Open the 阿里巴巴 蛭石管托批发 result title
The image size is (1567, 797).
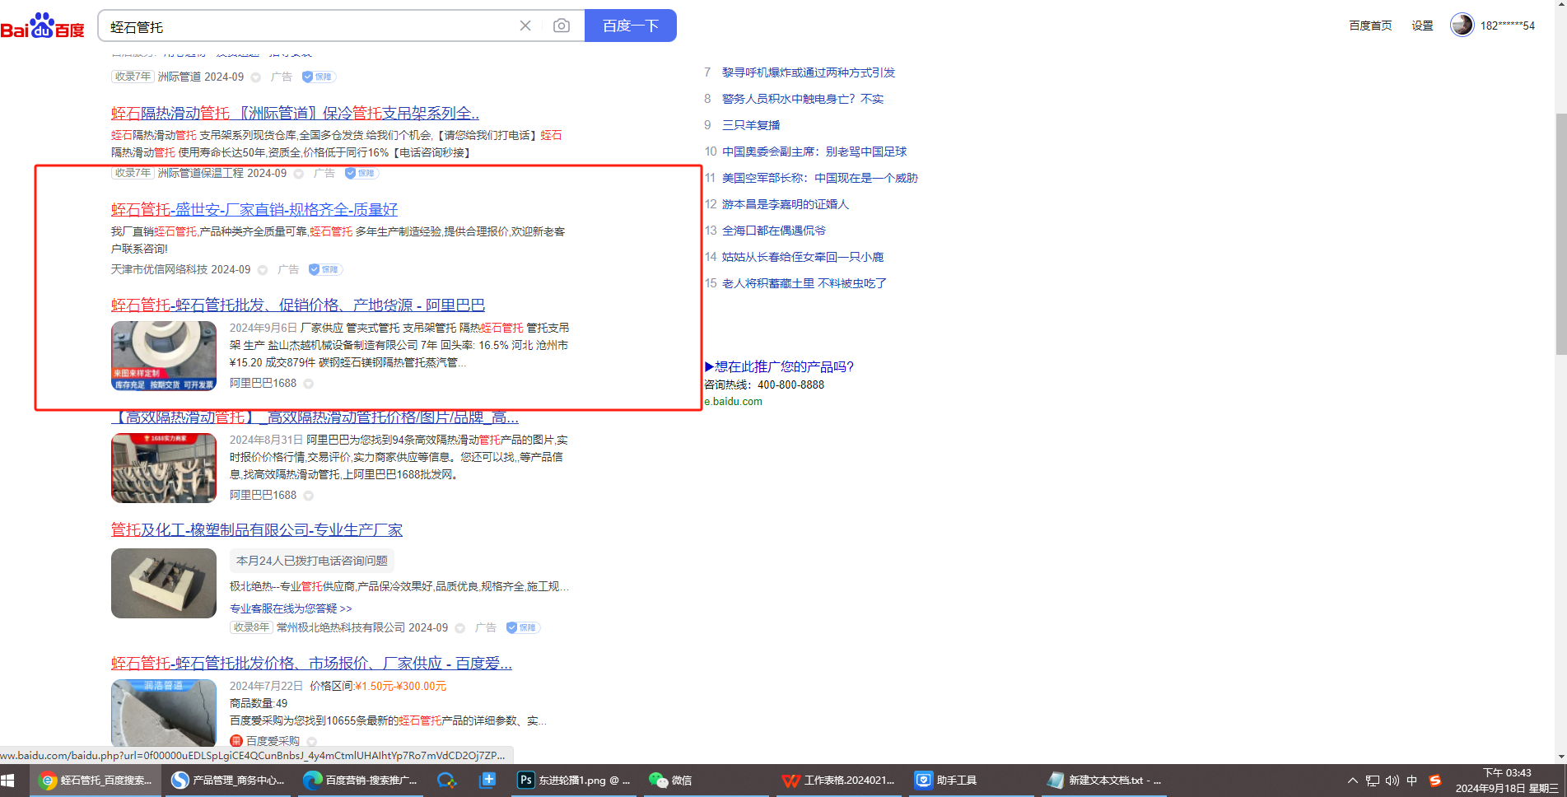[298, 305]
